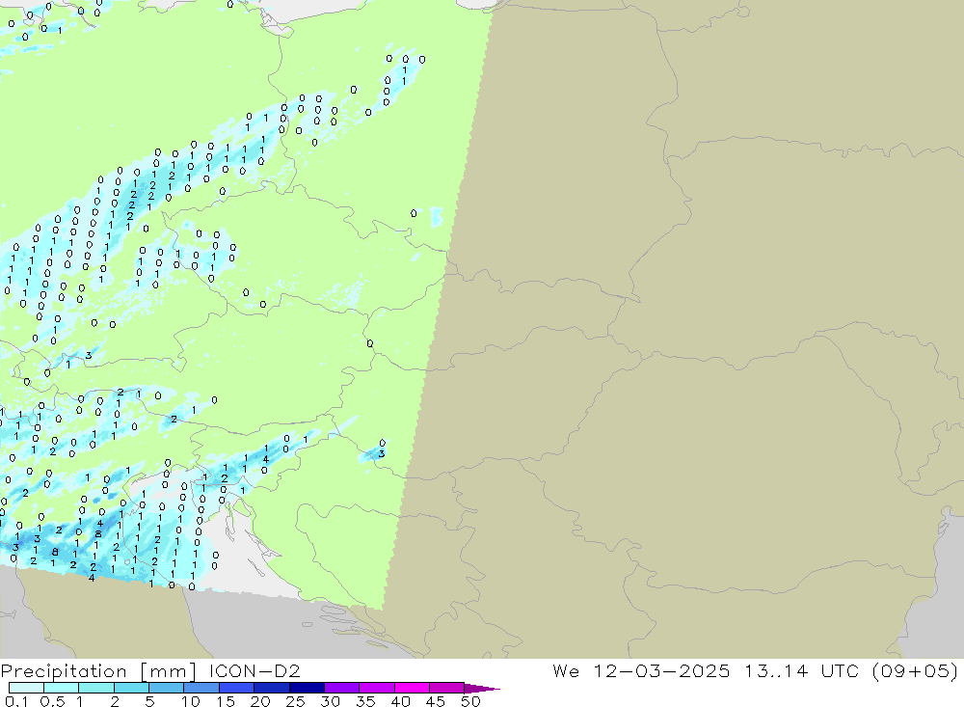This screenshot has height=707, width=964.
Task: Click the legend value '15'
Action: click(x=226, y=701)
